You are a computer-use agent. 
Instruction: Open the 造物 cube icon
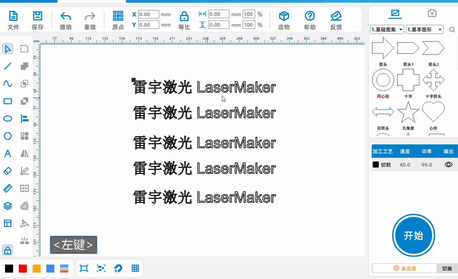[284, 16]
